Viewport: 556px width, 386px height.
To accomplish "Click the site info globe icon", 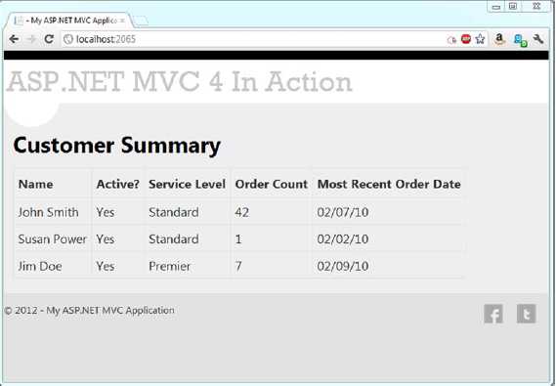I will click(x=68, y=39).
